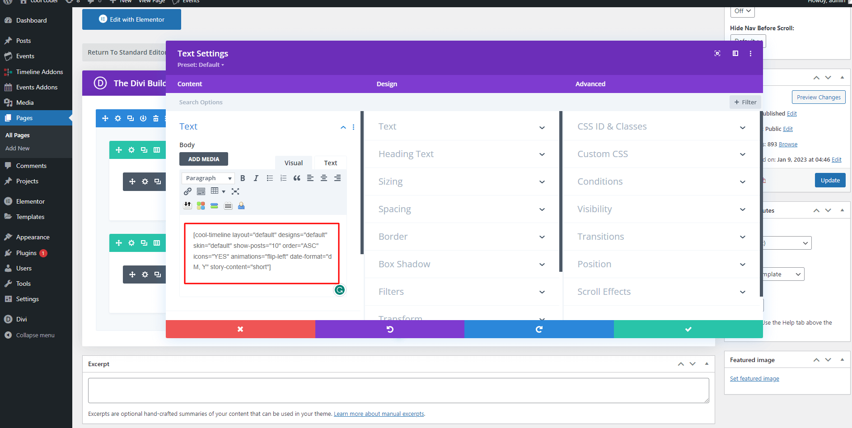Click Return To Standard Editor button
852x428 pixels.
click(x=125, y=52)
